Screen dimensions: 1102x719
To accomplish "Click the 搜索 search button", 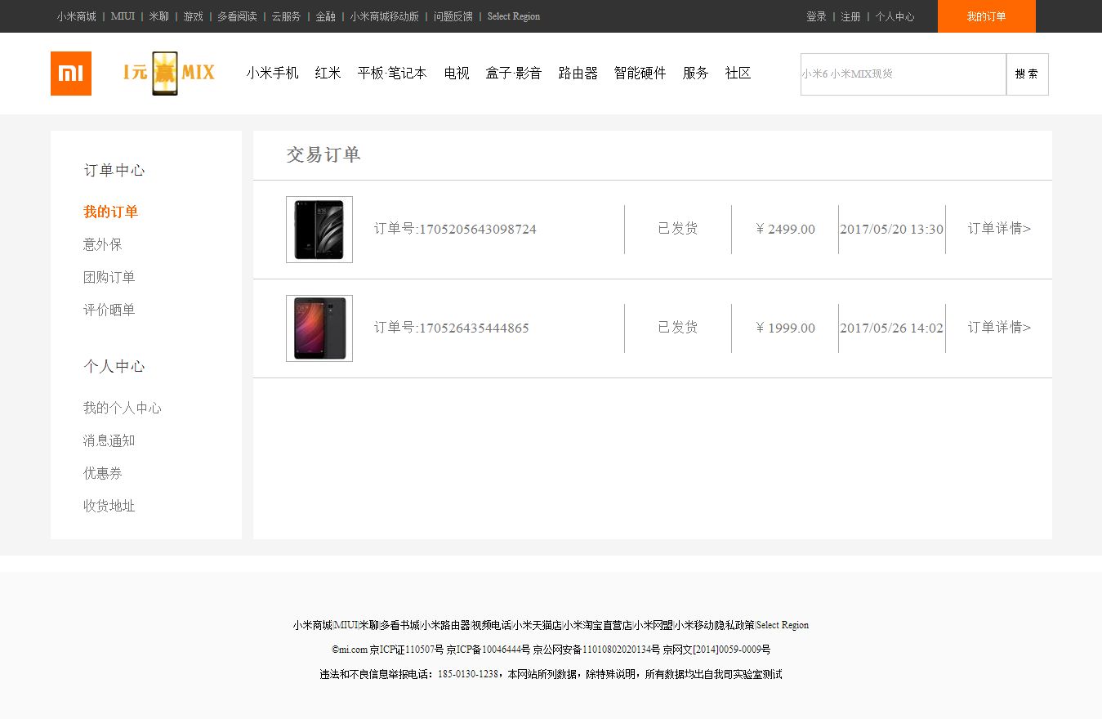I will 1027,74.
